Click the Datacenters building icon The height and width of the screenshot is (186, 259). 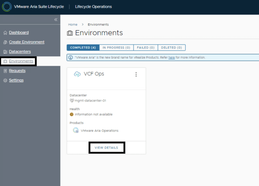5,52
